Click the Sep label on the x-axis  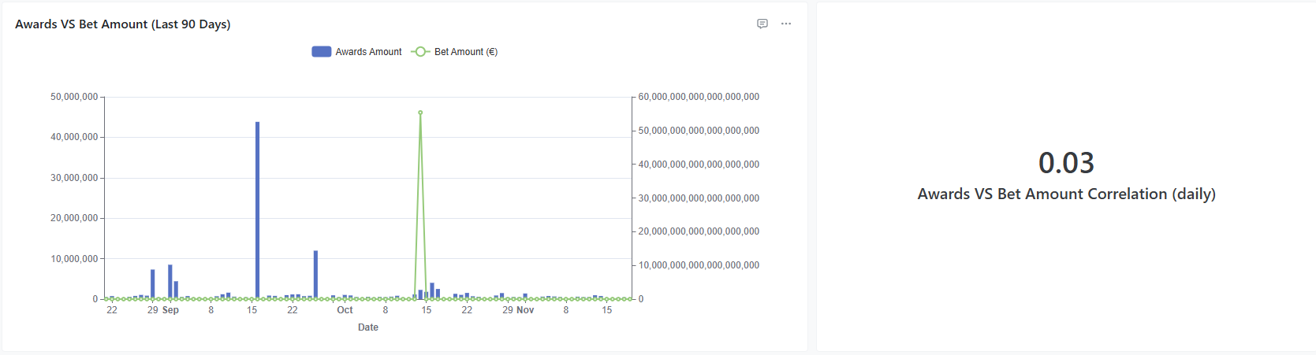(170, 310)
